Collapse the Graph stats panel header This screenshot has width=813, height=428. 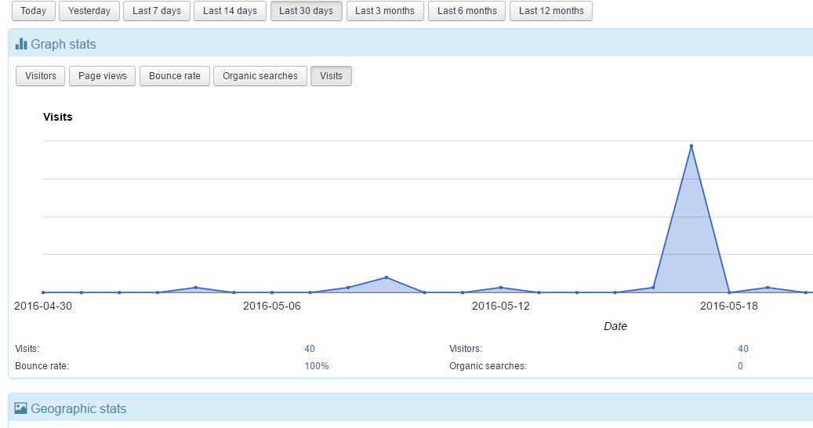[x=392, y=45]
